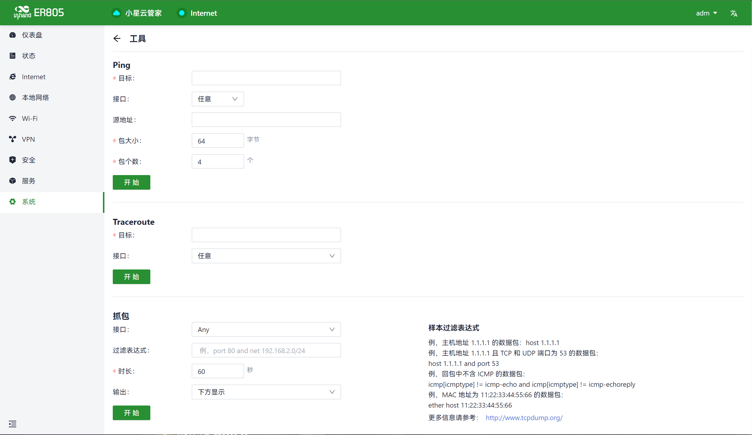Click the 小星云管家 cloud status icon

[x=116, y=13]
